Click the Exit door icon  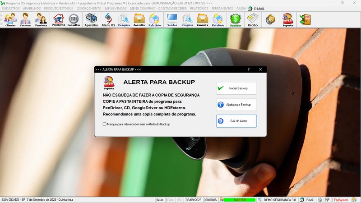(x=305, y=19)
